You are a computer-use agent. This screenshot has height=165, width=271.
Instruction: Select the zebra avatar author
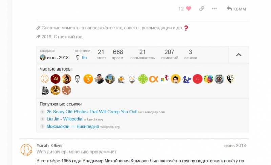click(x=45, y=90)
